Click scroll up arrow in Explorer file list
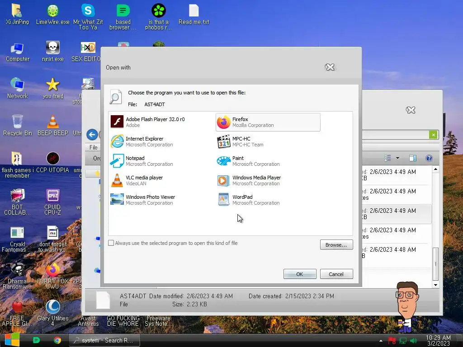The width and height of the screenshot is (463, 347). 435,169
